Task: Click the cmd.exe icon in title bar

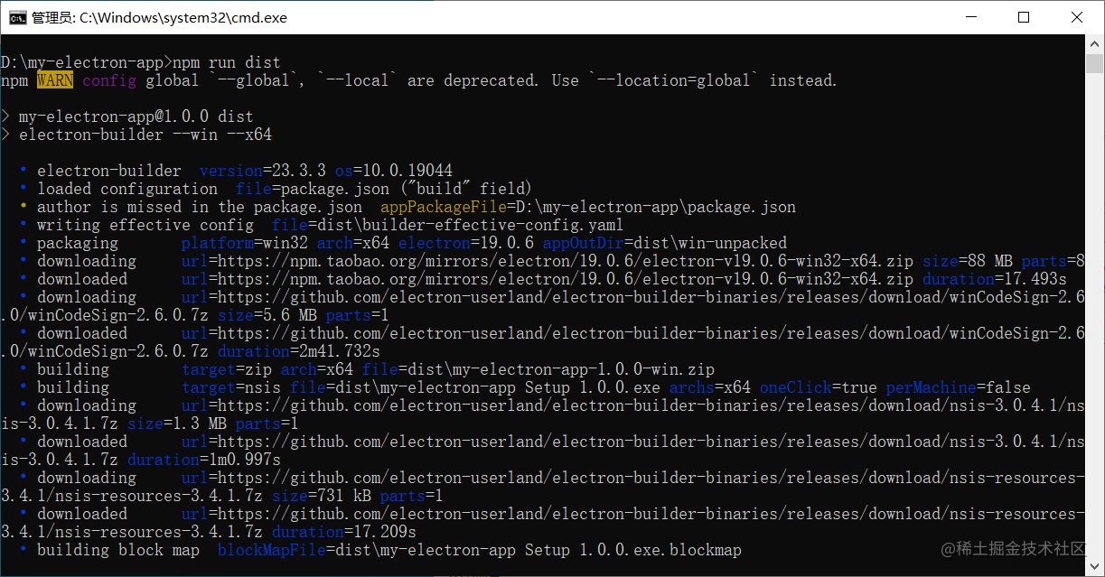Action: [x=16, y=17]
